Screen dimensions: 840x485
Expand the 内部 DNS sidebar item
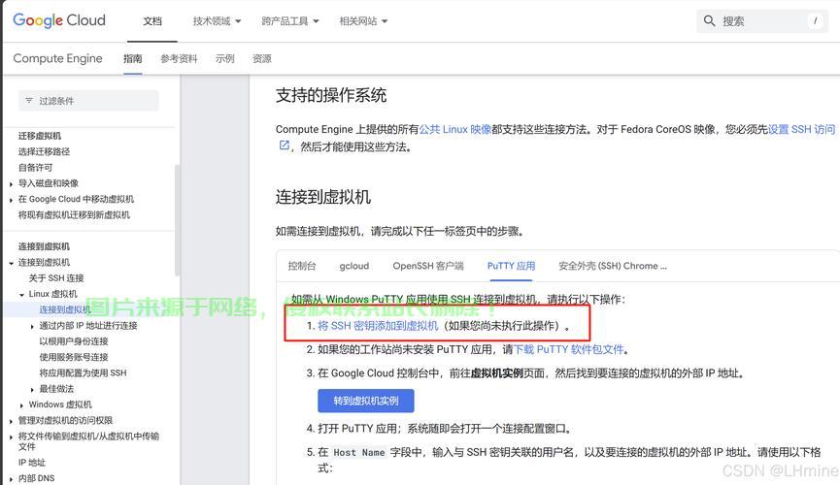(x=12, y=479)
